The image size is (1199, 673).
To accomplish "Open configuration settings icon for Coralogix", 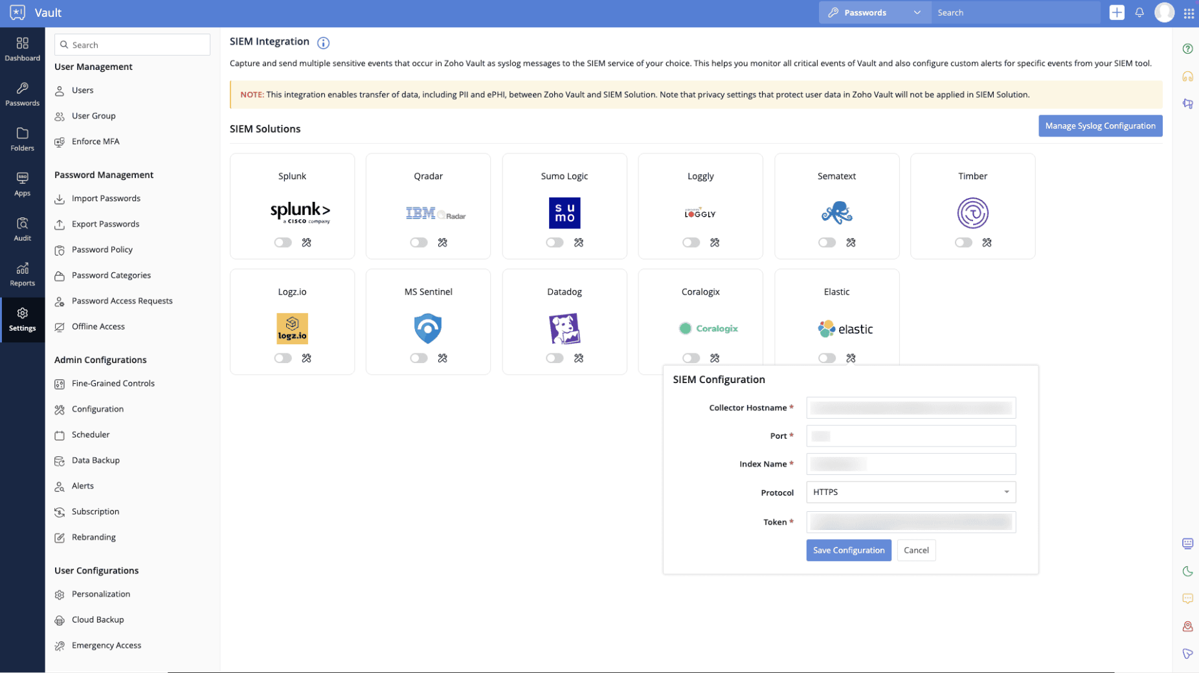I will pos(715,358).
